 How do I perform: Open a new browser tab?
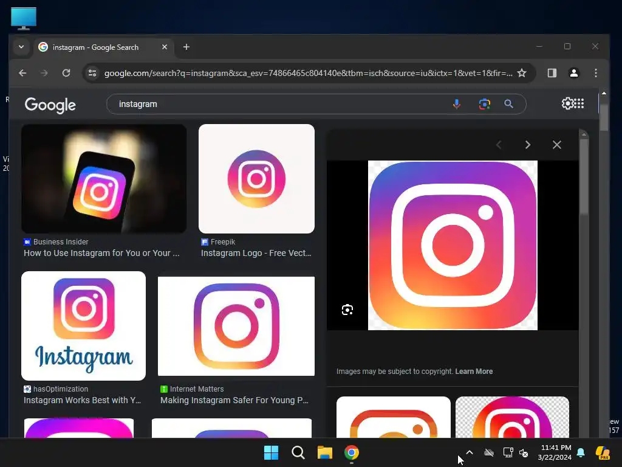(186, 47)
